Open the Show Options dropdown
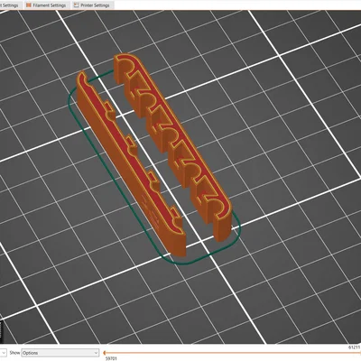The image size is (361, 361). (60, 353)
